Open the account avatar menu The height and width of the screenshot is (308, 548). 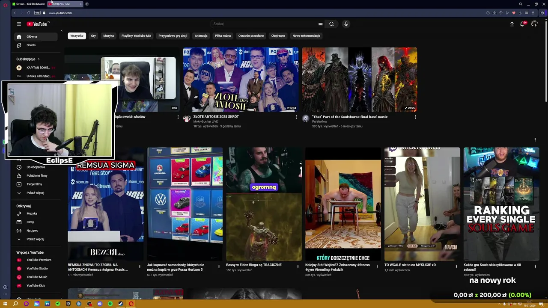(534, 24)
